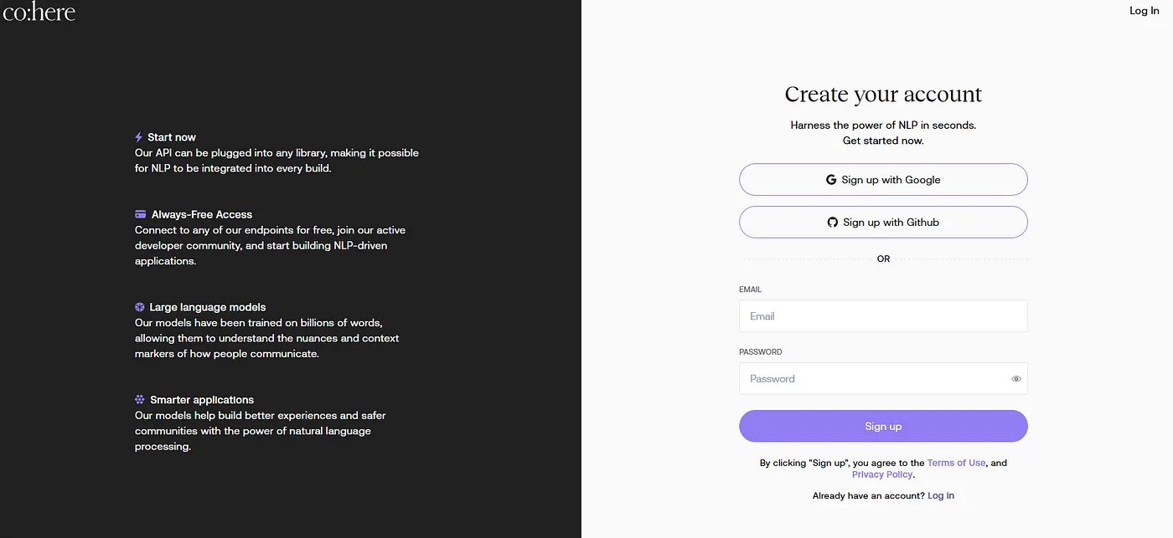Open the Privacy Policy link
Viewport: 1173px width, 538px height.
coord(881,474)
